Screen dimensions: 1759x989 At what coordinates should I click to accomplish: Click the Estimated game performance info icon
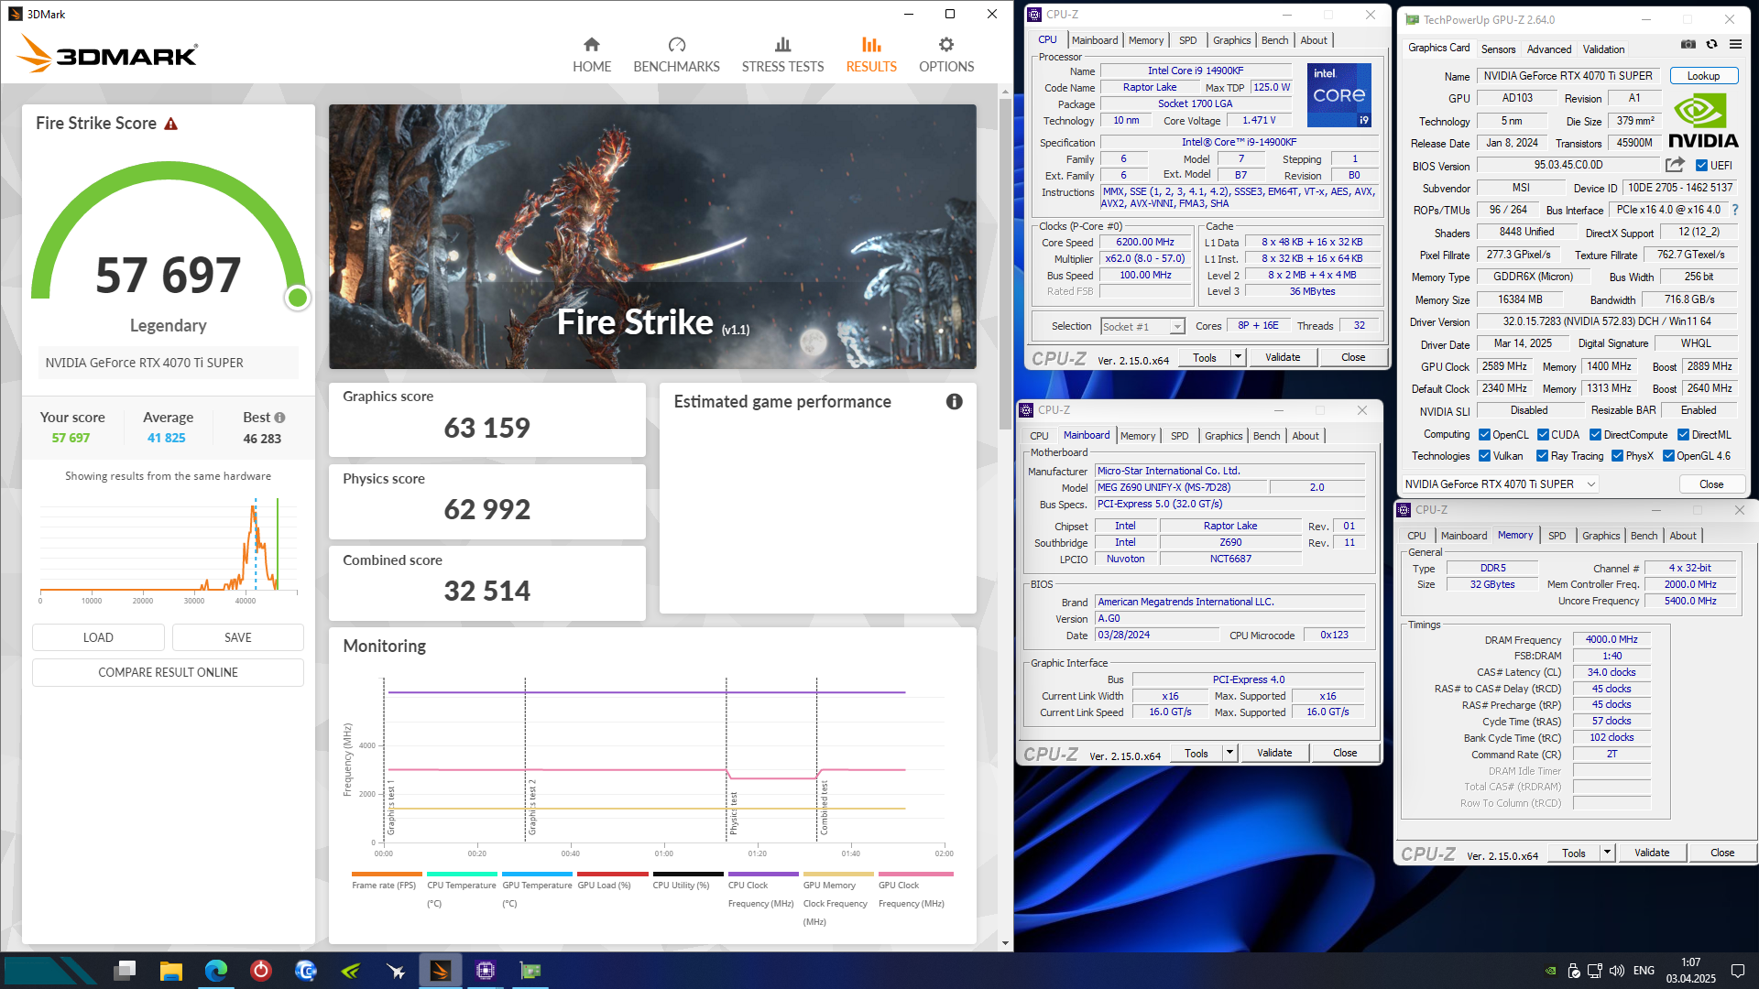(955, 401)
